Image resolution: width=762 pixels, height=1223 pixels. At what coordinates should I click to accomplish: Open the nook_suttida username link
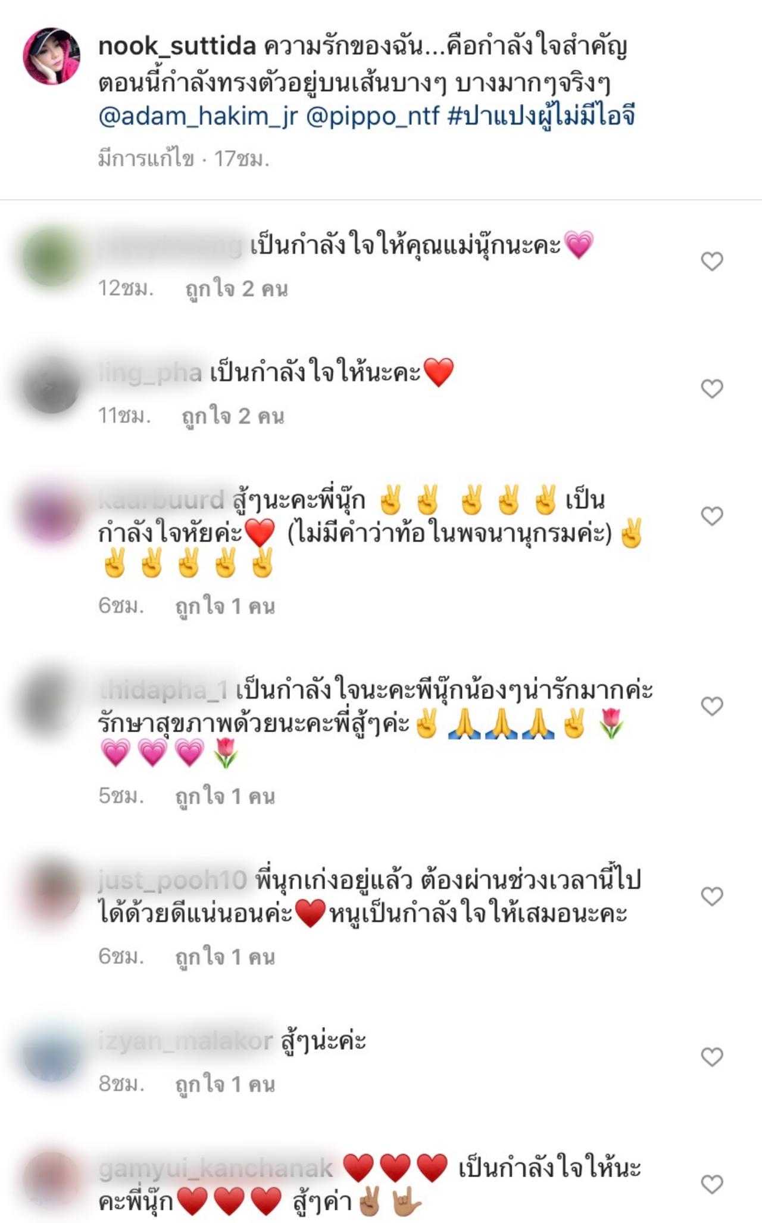click(177, 46)
